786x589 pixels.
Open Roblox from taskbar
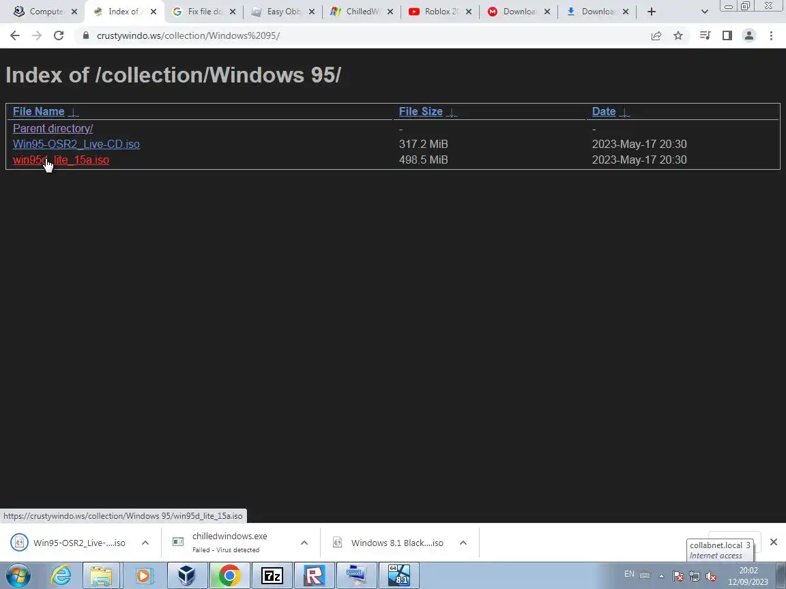coord(315,575)
